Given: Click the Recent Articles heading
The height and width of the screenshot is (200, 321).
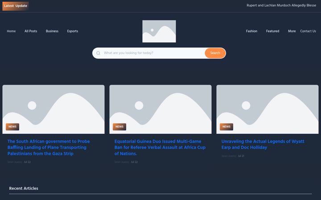Looking at the screenshot, I should 24,188.
